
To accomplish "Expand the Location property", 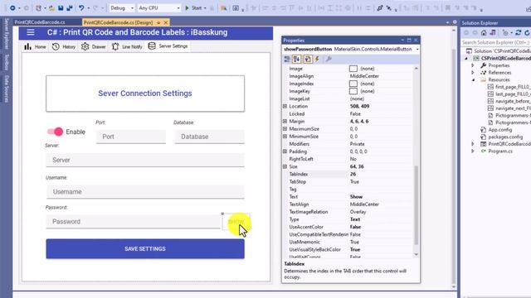I will coord(285,106).
